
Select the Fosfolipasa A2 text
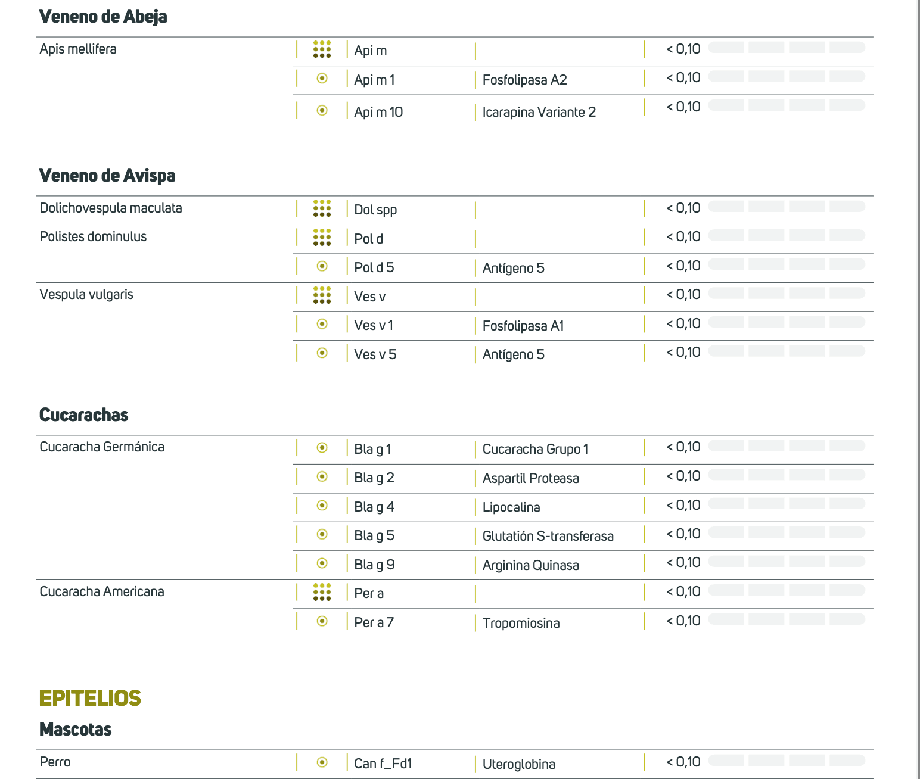click(x=524, y=80)
